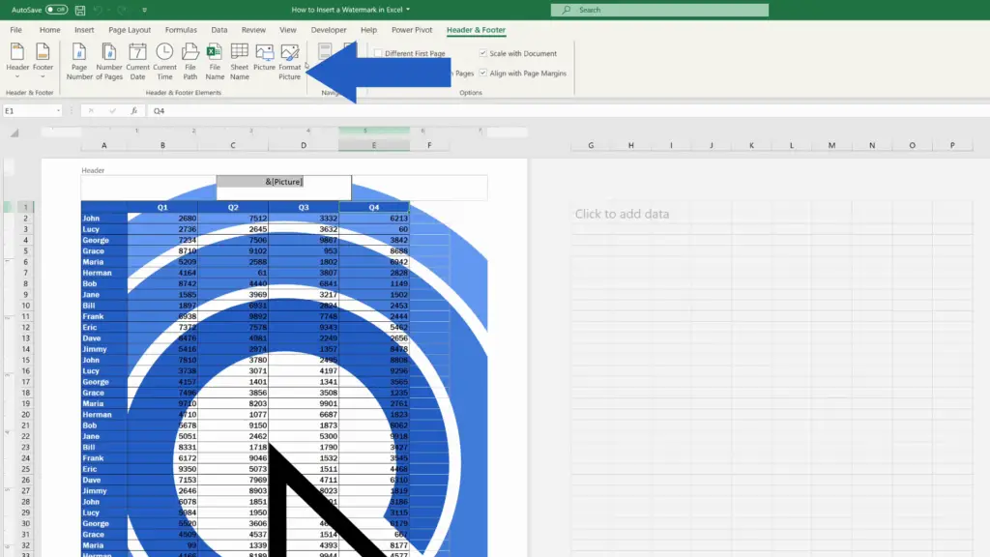990x557 pixels.
Task: Select column G header
Action: click(x=591, y=145)
